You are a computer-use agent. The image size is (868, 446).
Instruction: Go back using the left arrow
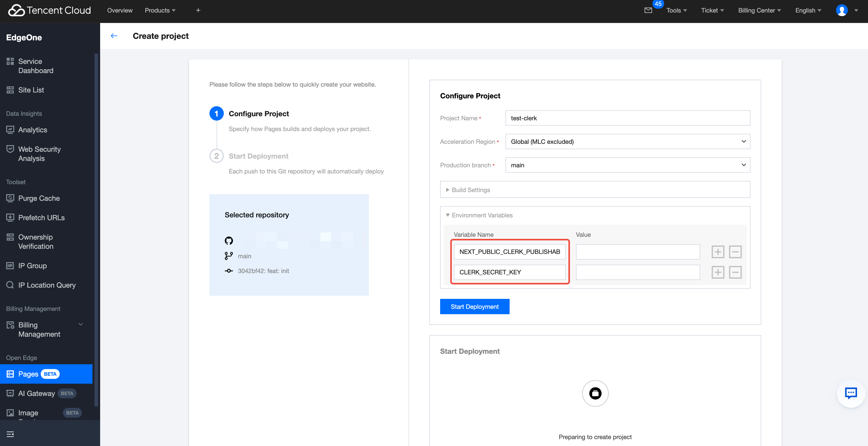[114, 36]
